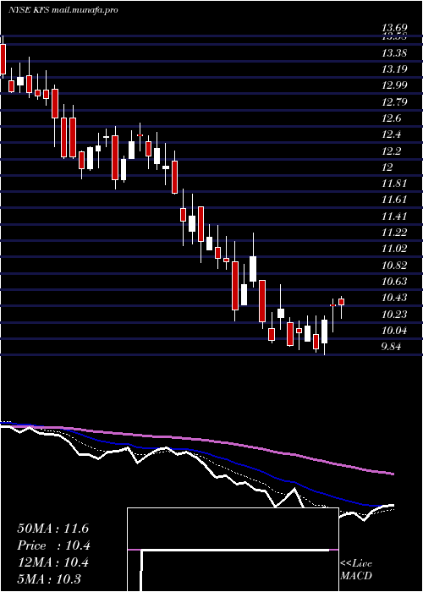Click the 5MA : 10.3 readout
Image resolution: width=423 pixels, height=592 pixels.
[49, 579]
